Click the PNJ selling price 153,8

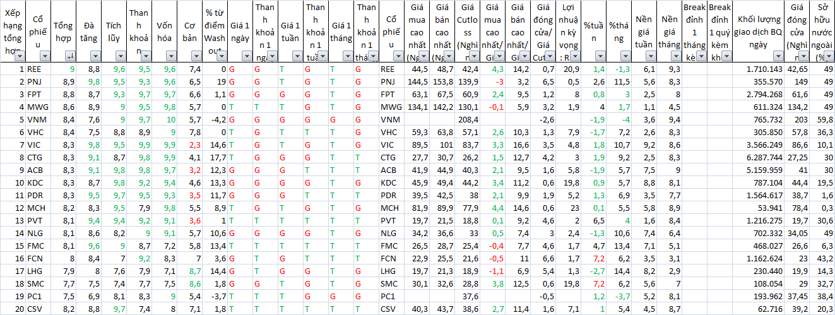click(x=442, y=81)
